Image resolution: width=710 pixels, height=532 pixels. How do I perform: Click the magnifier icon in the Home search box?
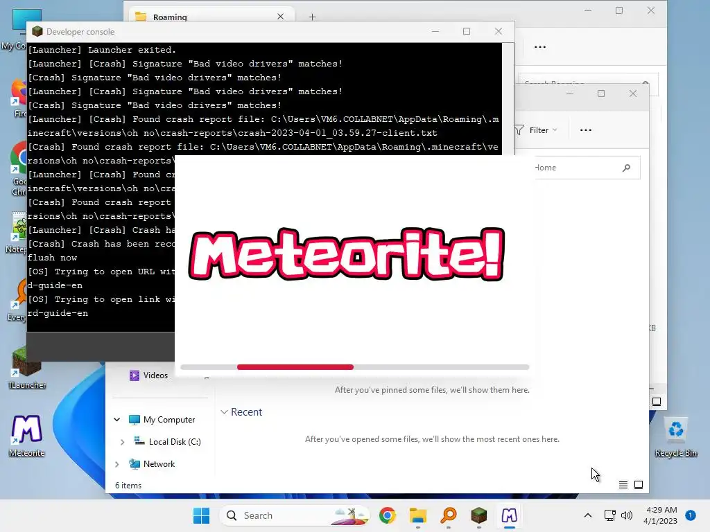tap(626, 168)
